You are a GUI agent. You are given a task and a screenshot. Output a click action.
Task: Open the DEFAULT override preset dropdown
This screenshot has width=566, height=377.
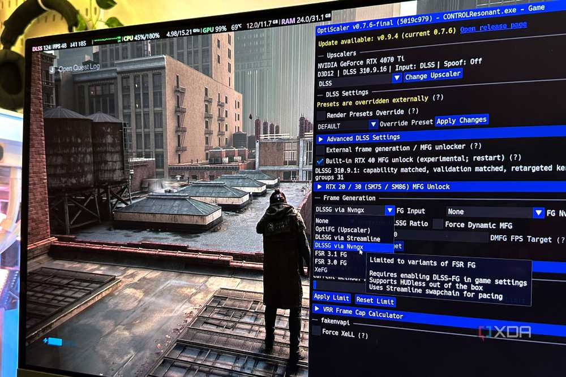[347, 126]
